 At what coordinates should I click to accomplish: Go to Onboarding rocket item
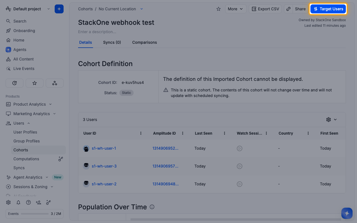pos(24,31)
